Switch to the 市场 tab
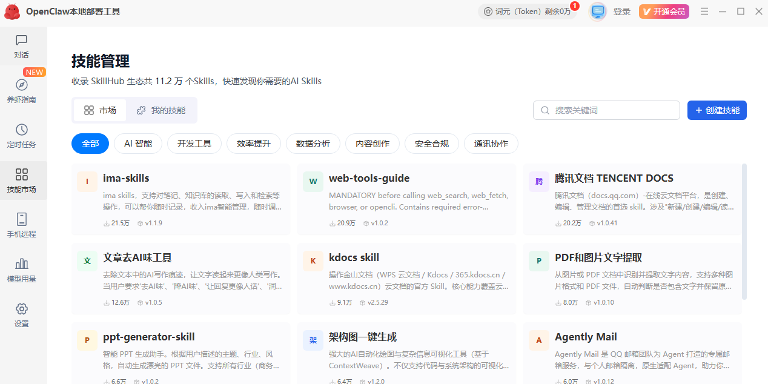The height and width of the screenshot is (384, 768). click(x=100, y=110)
